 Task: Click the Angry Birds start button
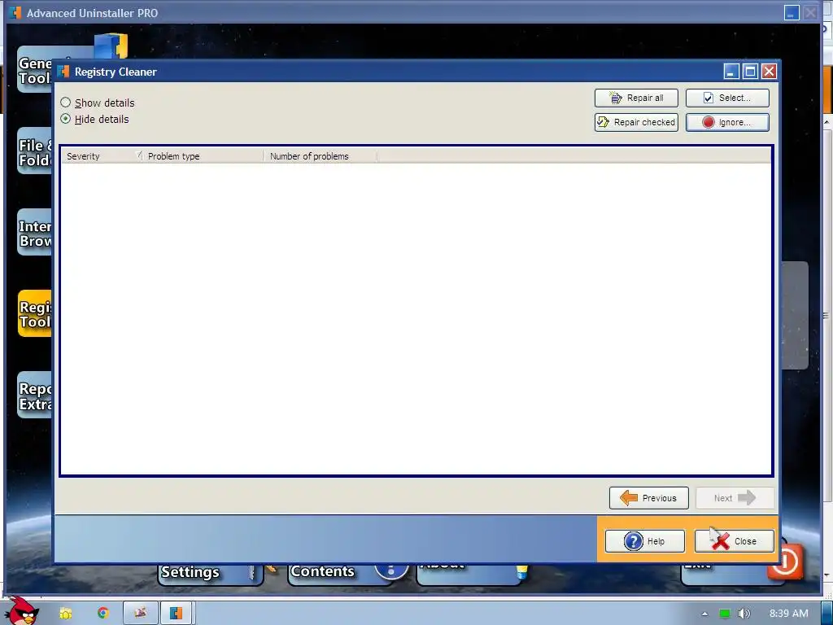point(22,611)
